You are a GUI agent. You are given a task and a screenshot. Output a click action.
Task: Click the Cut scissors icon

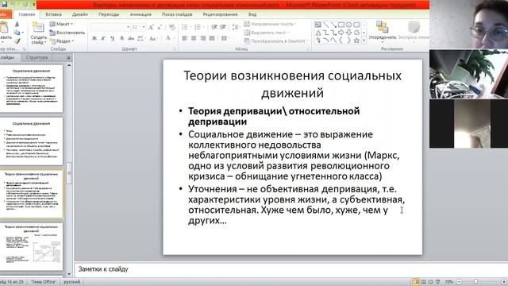pyautogui.click(x=17, y=25)
